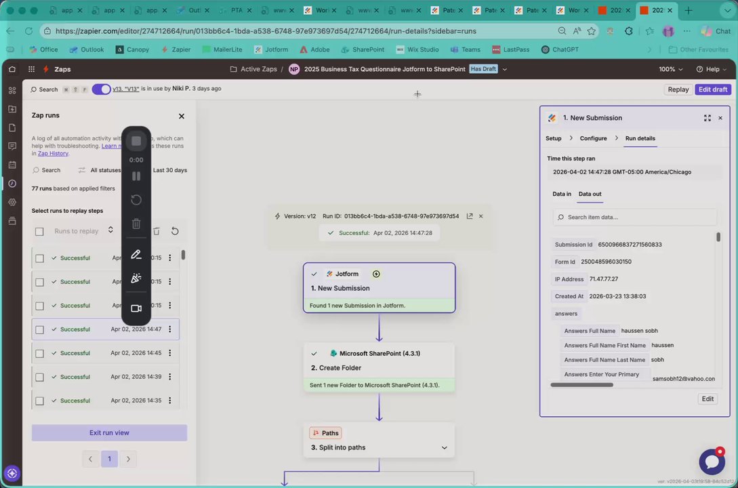Open more options for Apr 02, 2026 14:35 run
Image resolution: width=738 pixels, height=488 pixels.
coord(170,401)
